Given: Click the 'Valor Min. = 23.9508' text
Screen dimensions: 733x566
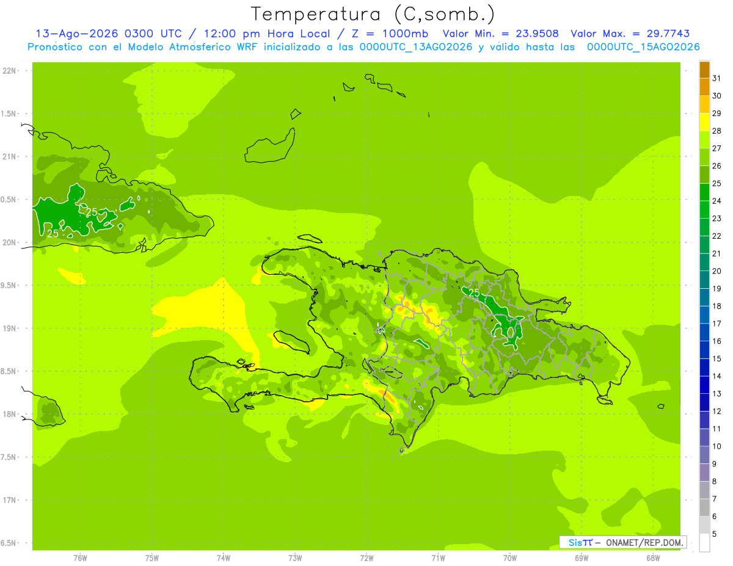Looking at the screenshot, I should click(500, 34).
